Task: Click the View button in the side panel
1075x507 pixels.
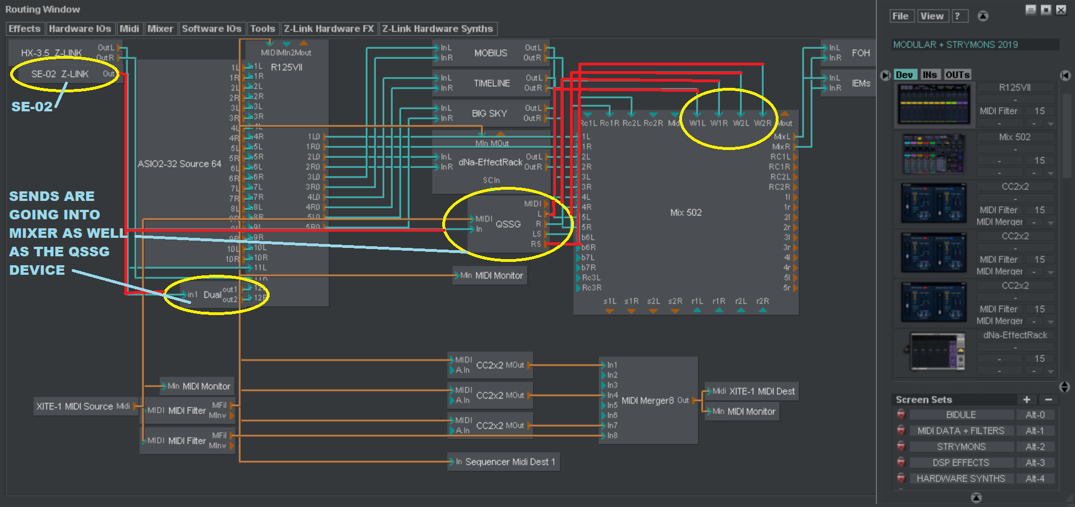Action: 932,16
